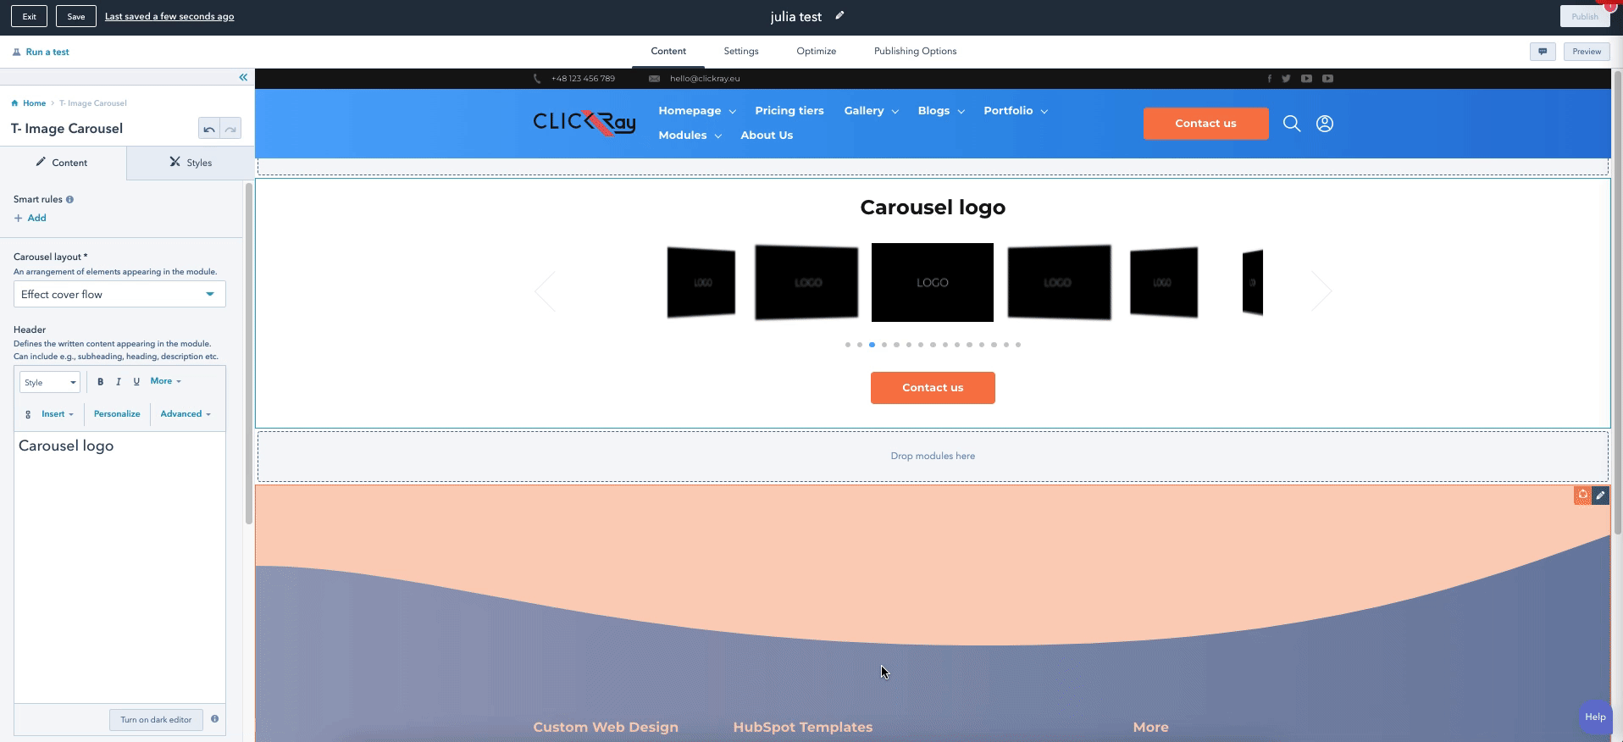Click Last saved a few seconds ago link
This screenshot has height=742, width=1623.
(169, 17)
